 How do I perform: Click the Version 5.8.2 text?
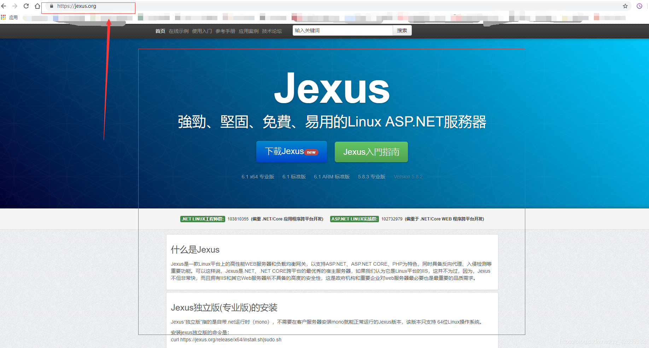(x=408, y=177)
